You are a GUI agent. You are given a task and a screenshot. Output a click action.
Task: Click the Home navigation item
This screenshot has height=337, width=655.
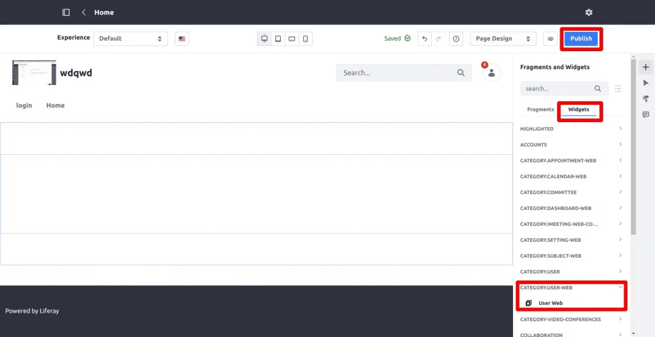coord(55,106)
